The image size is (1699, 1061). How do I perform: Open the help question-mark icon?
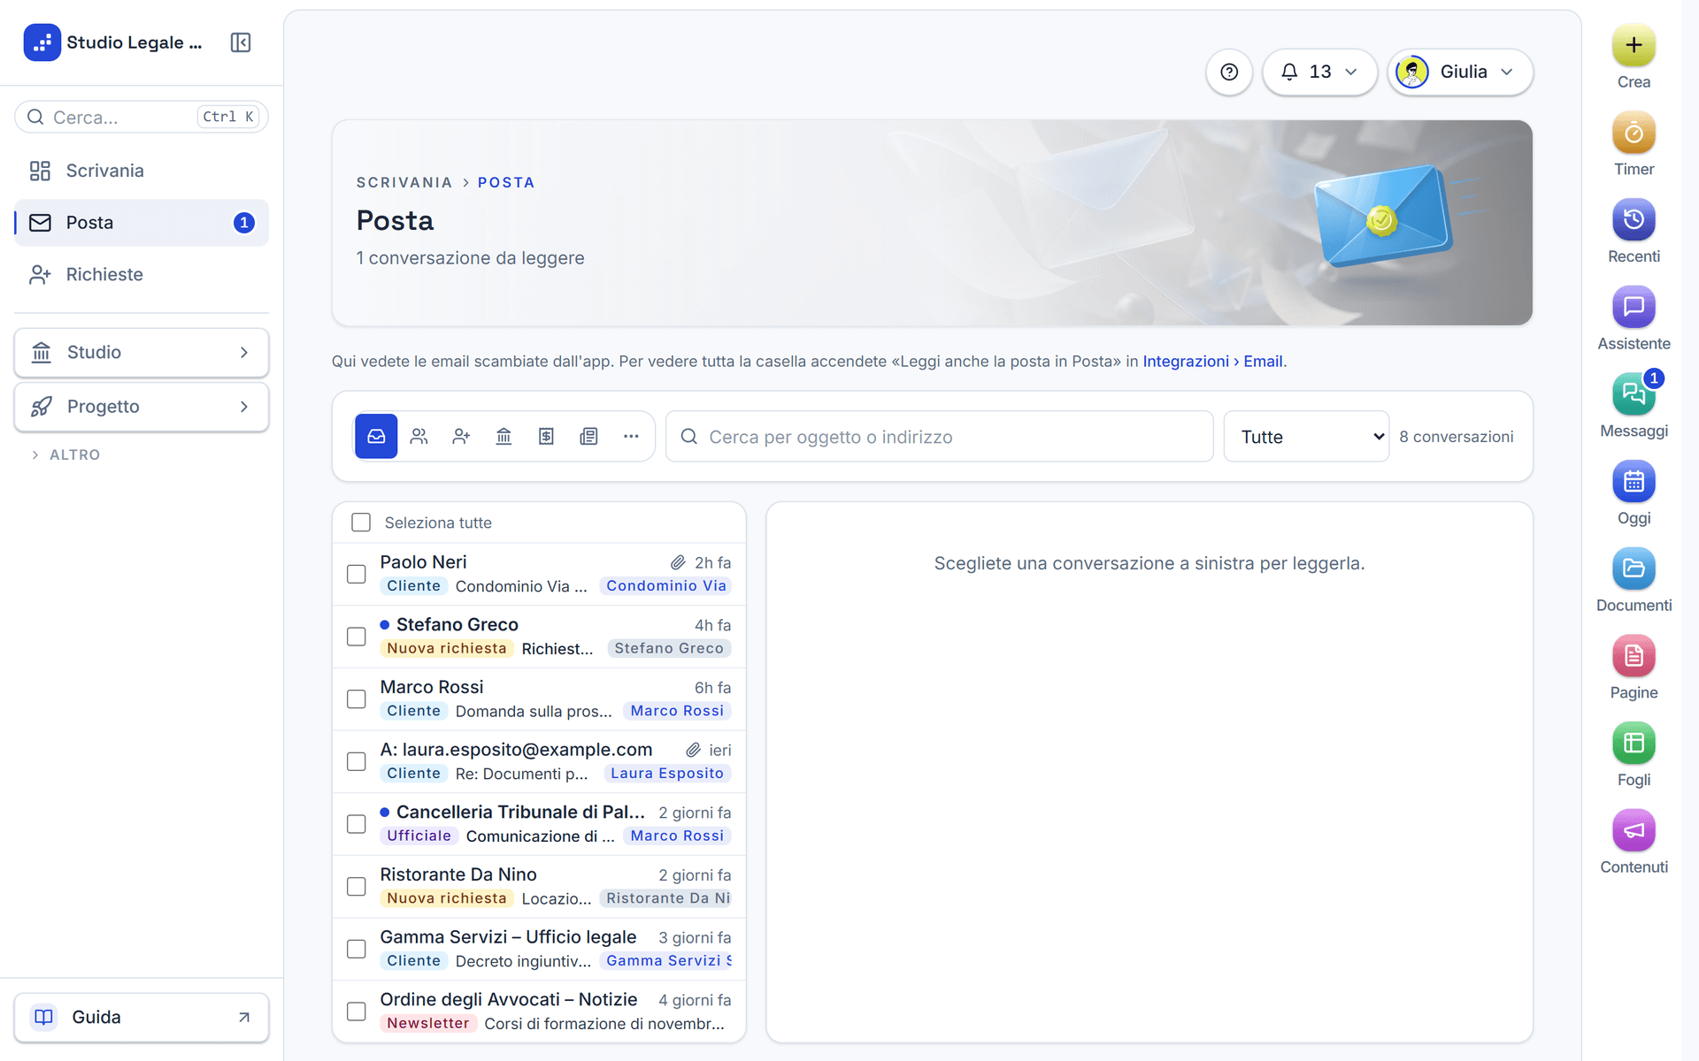(x=1229, y=72)
